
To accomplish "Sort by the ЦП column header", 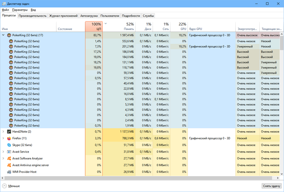I will pos(94,26).
